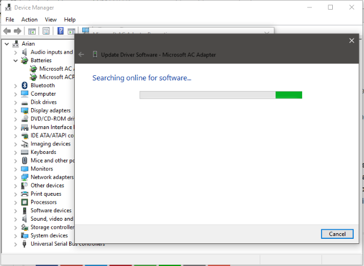364x266 pixels.
Task: Open the Action menu
Action: 29,20
